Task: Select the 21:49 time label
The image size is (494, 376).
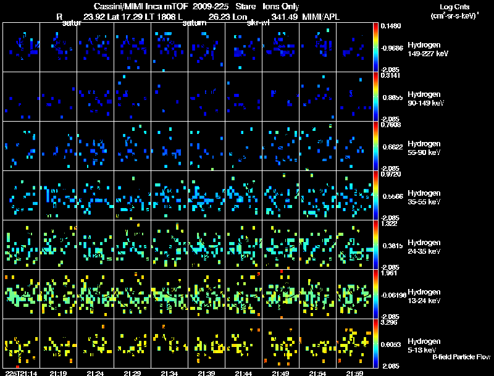Action: click(x=280, y=373)
